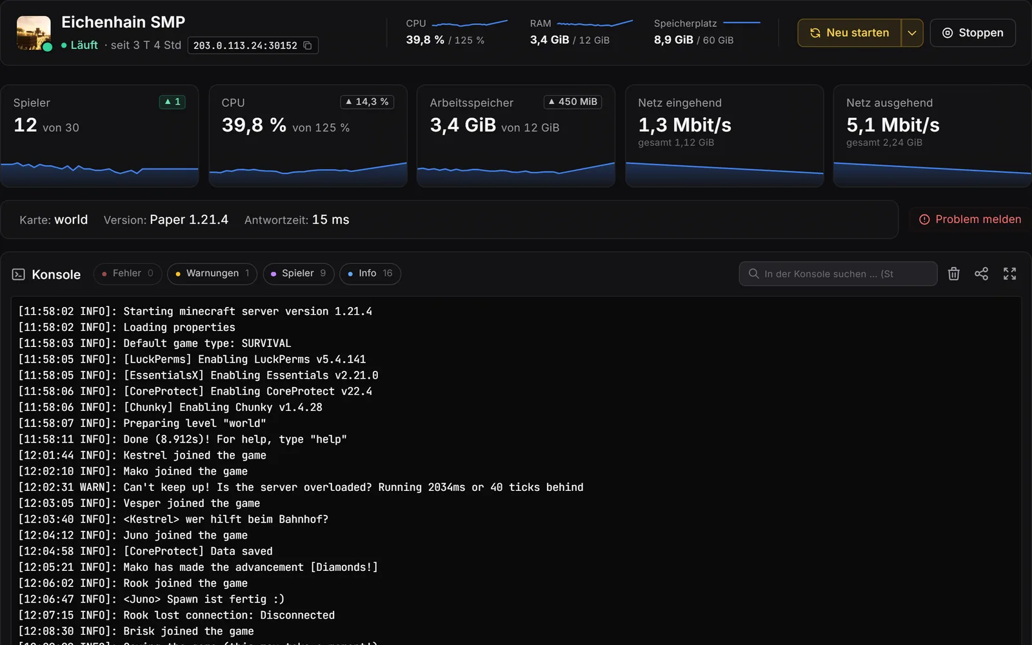Click the 14,3 % CPU change badge
This screenshot has height=645, width=1032.
[367, 102]
